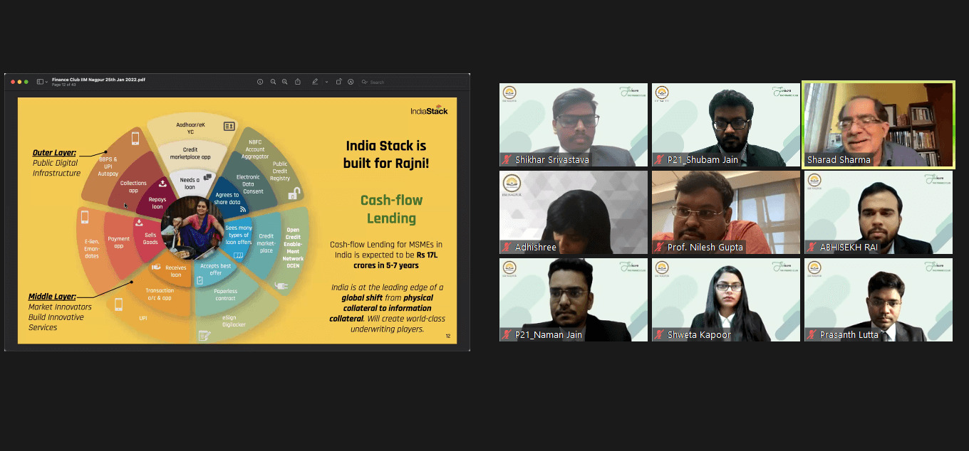
Task: Click 'Collections app' segment text
Action: pyautogui.click(x=133, y=186)
